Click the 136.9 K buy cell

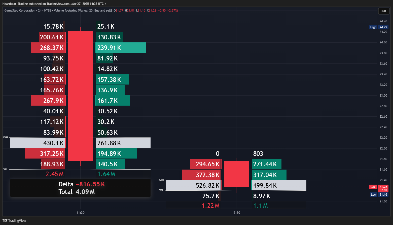point(110,90)
